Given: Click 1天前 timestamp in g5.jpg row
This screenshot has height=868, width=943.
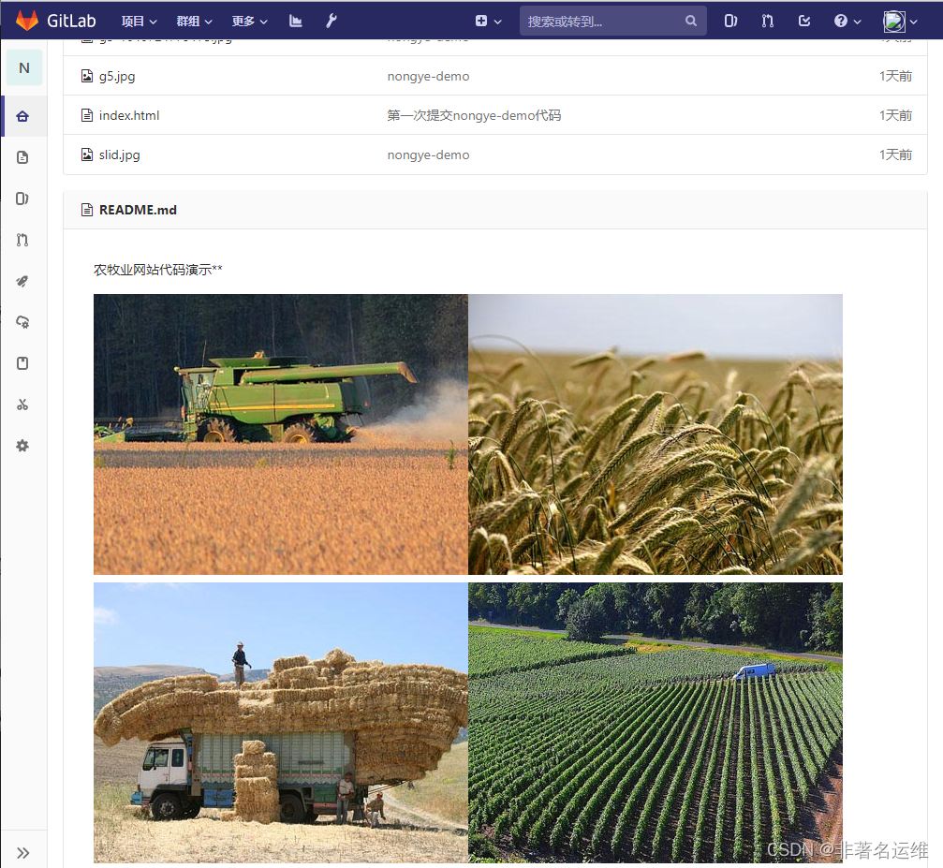Looking at the screenshot, I should tap(895, 77).
